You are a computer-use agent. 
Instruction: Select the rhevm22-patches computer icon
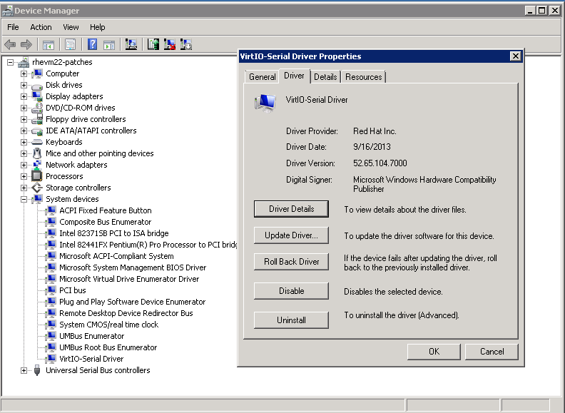pos(24,62)
